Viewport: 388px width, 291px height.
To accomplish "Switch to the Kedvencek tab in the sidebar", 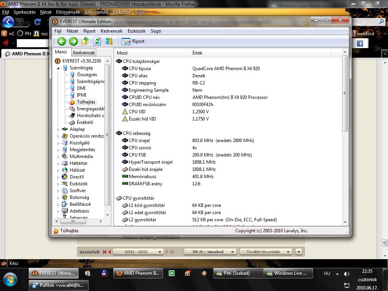I will [x=84, y=52].
